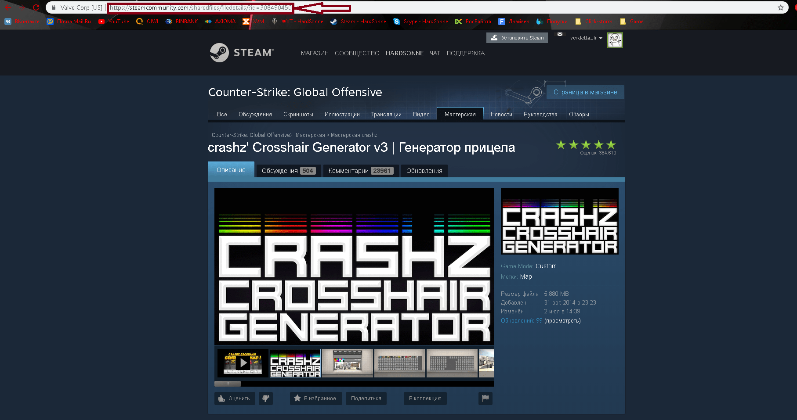Switch to the Иллюстрации tab

[342, 114]
